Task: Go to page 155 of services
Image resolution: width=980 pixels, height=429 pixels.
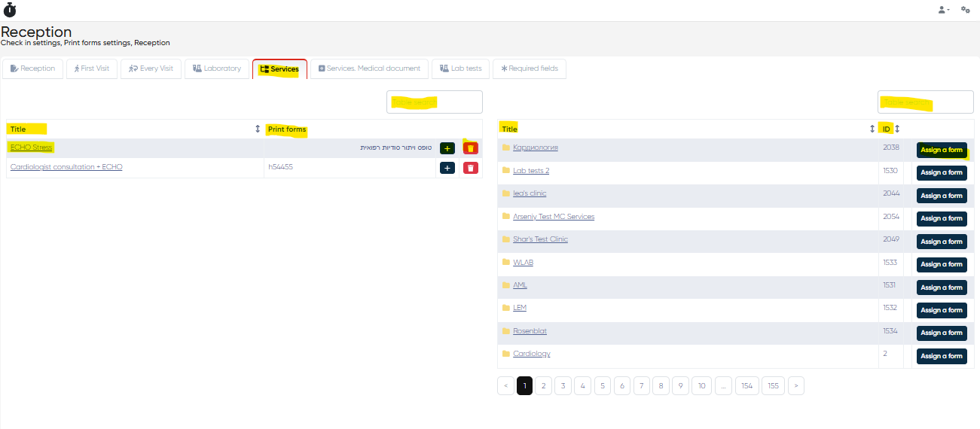Action: pyautogui.click(x=773, y=385)
